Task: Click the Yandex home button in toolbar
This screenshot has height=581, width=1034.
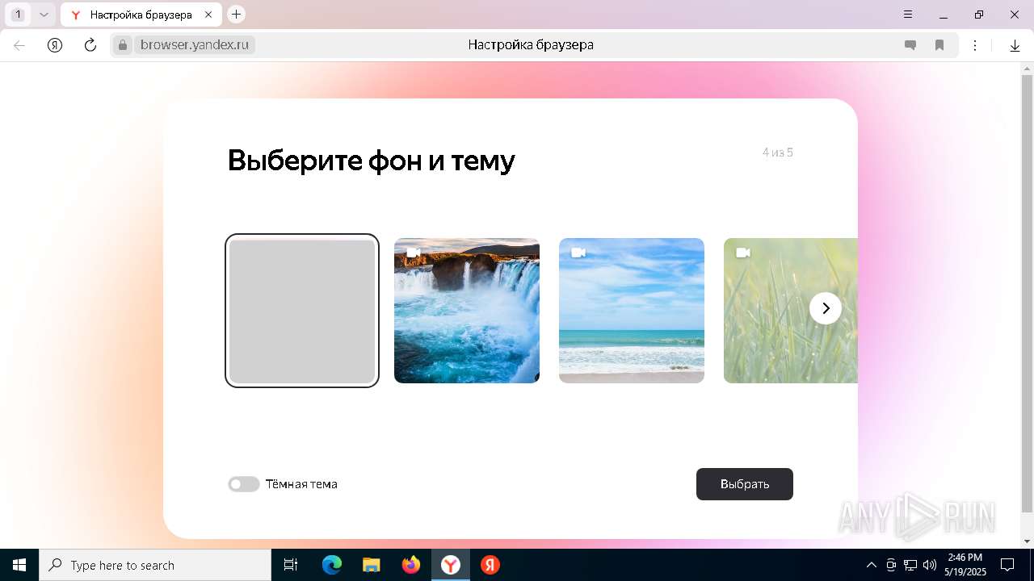Action: [55, 45]
